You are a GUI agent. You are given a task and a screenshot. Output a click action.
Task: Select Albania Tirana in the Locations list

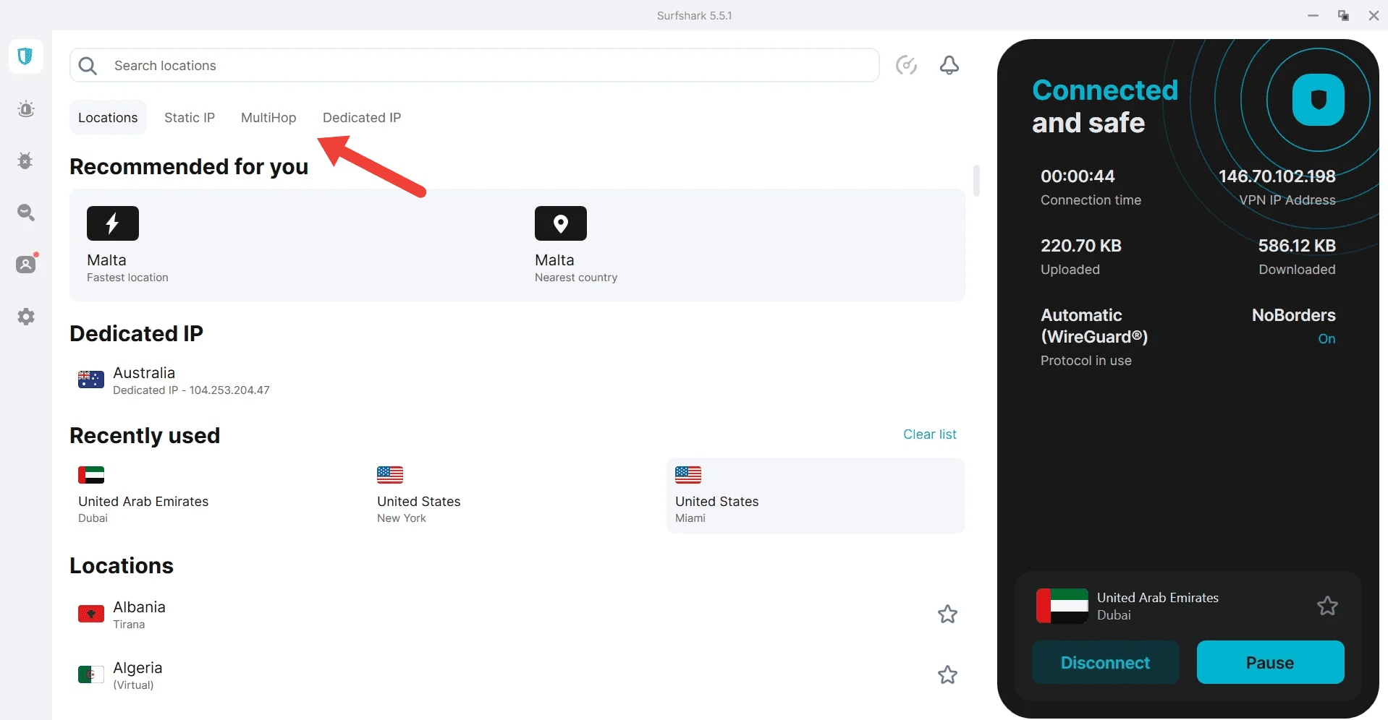tap(517, 614)
